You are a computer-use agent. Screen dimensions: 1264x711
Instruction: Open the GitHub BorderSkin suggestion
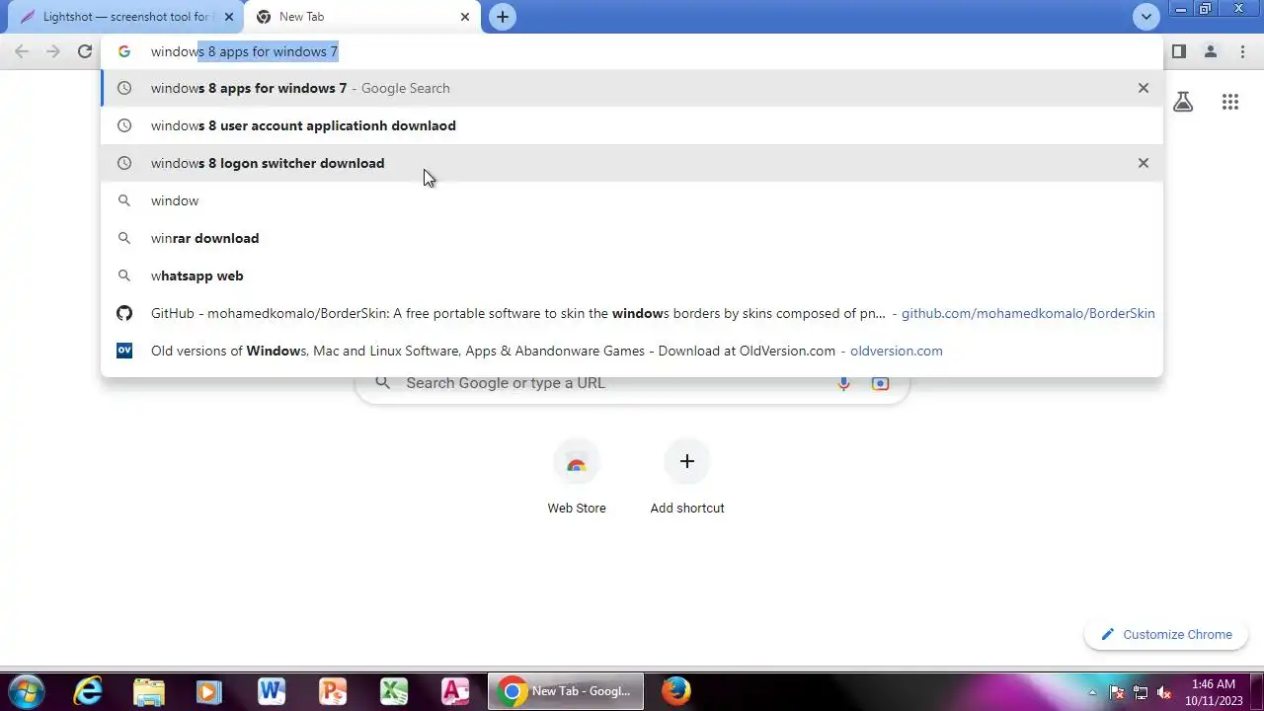pyautogui.click(x=632, y=313)
